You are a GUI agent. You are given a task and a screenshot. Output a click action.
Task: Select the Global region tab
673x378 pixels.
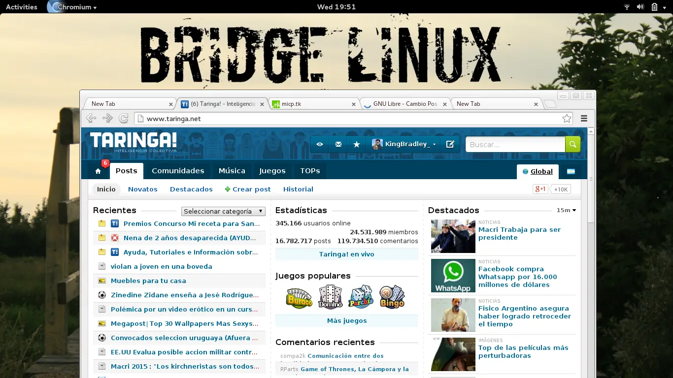(538, 172)
